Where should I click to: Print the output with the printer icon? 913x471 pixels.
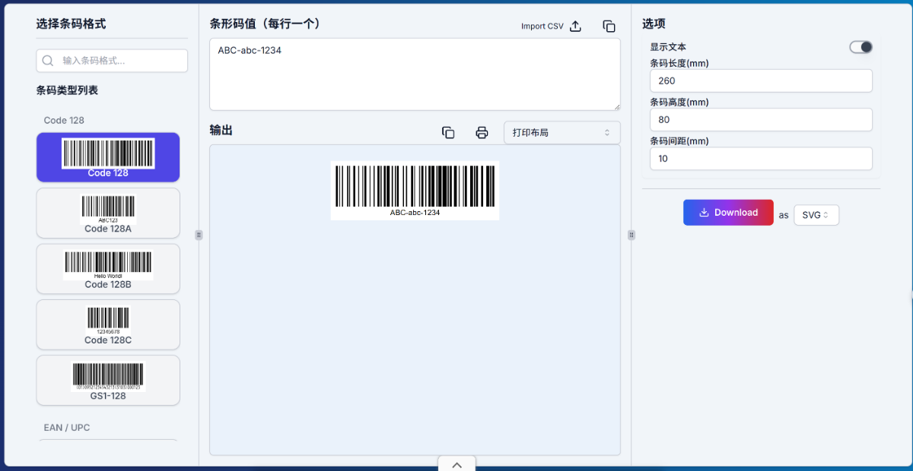(482, 132)
